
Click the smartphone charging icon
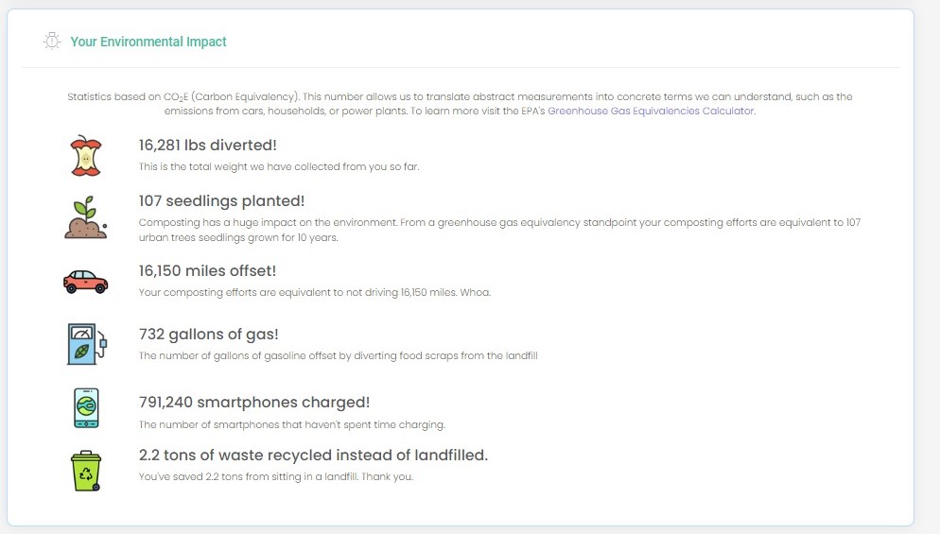click(x=86, y=408)
